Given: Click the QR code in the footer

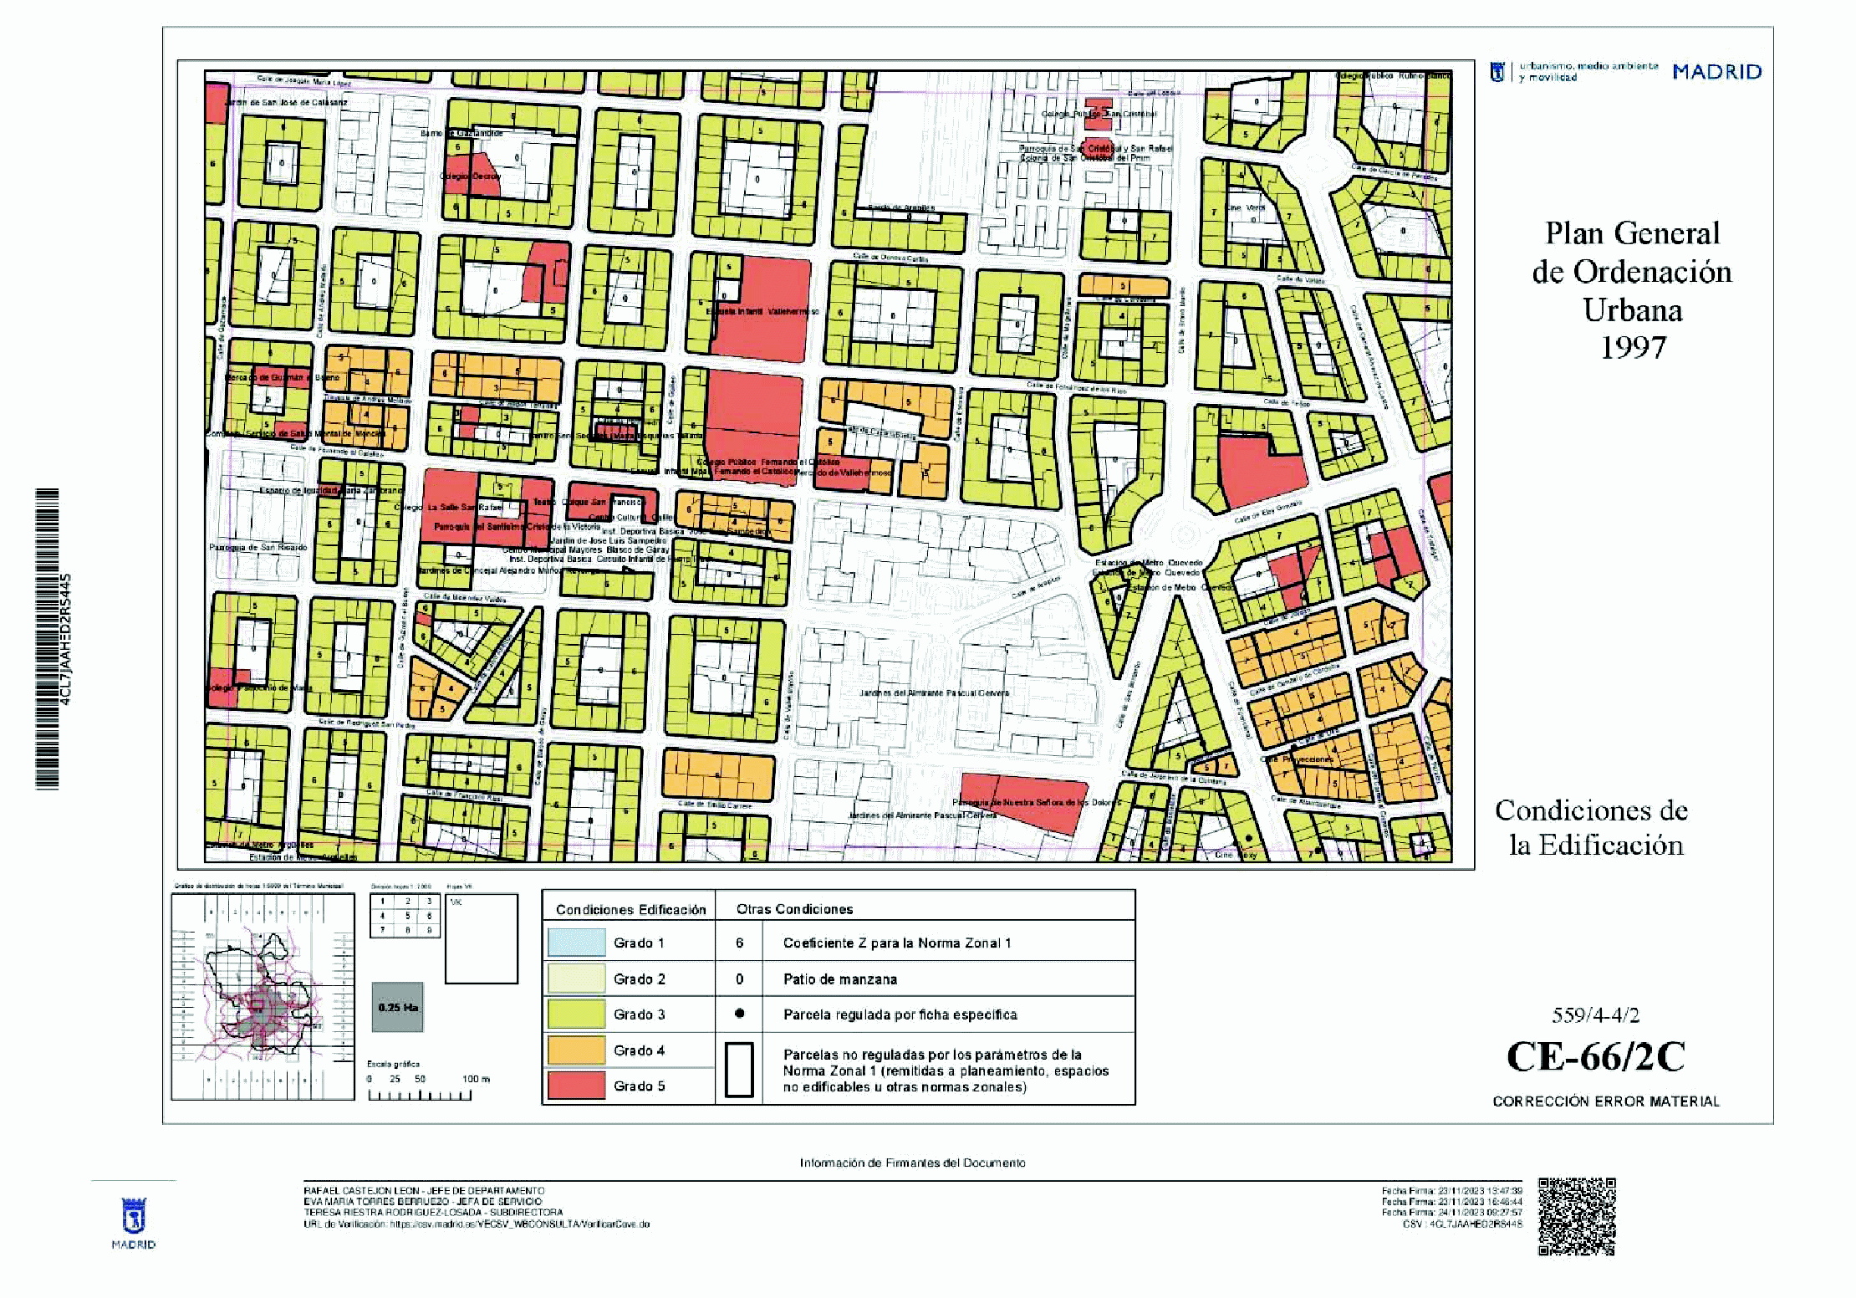Looking at the screenshot, I should [x=1576, y=1216].
